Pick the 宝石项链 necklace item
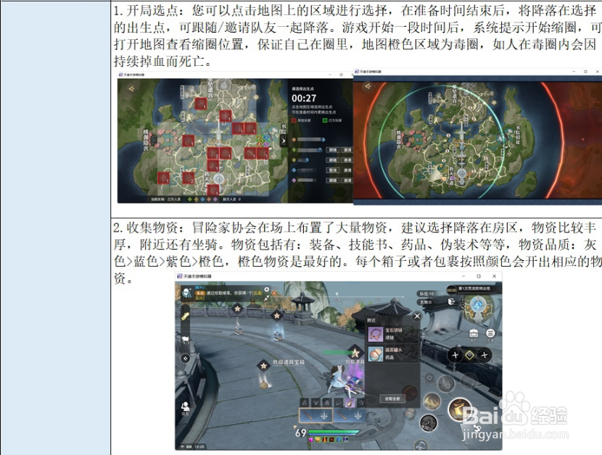 (x=392, y=334)
